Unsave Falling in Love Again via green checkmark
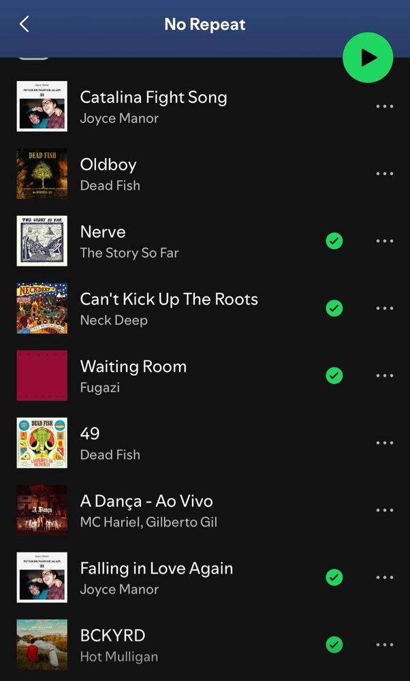 tap(334, 577)
